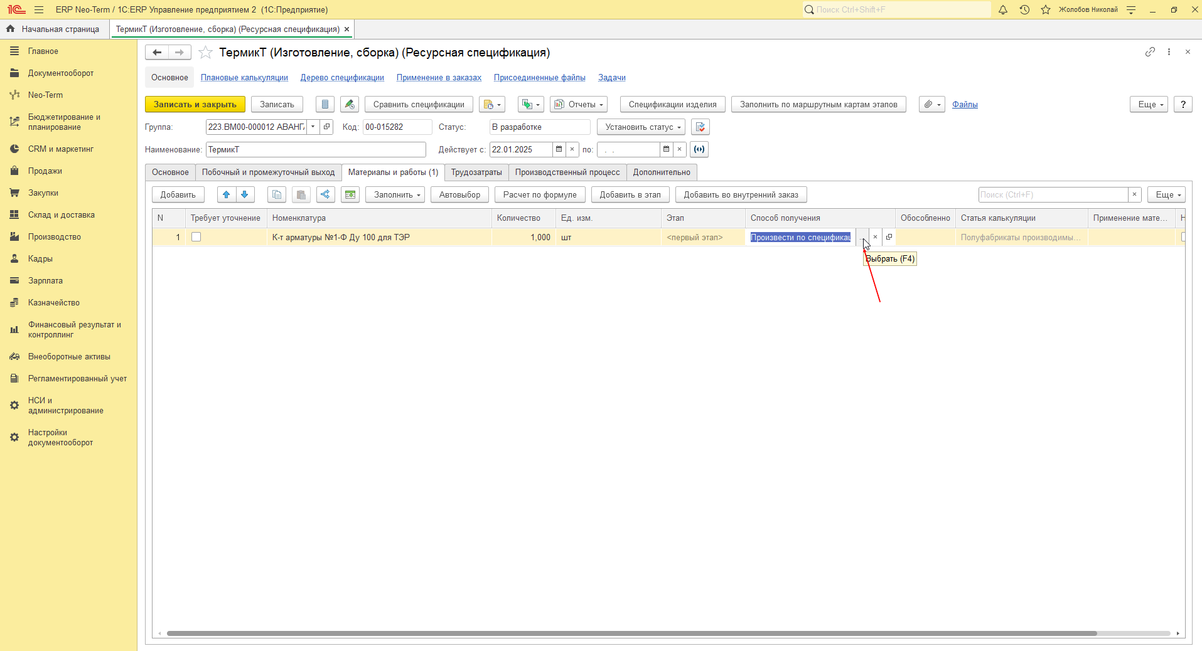Open the Группа field's linked item icon
1202x651 pixels.
[x=326, y=127]
